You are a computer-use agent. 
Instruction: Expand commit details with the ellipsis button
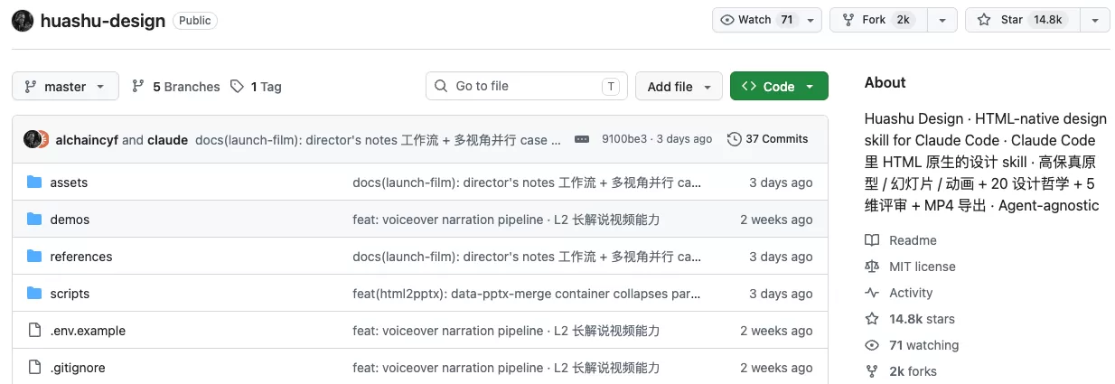point(582,139)
